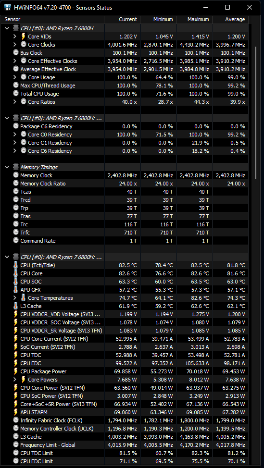Click lightning icon beside APU STAPM
The width and height of the screenshot is (264, 468).
[x=16, y=412]
